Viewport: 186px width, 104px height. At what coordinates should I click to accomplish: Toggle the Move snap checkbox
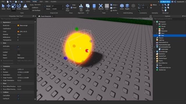45,9
